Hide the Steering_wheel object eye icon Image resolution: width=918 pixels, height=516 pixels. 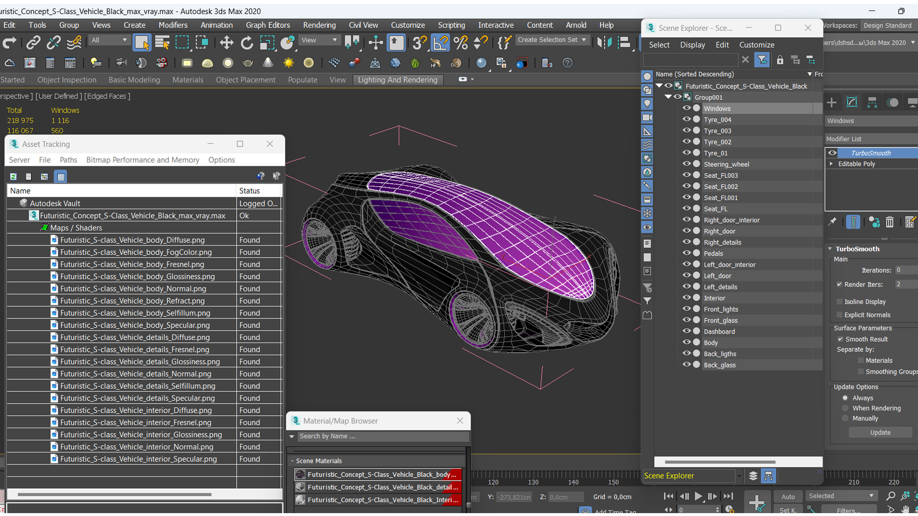[686, 164]
